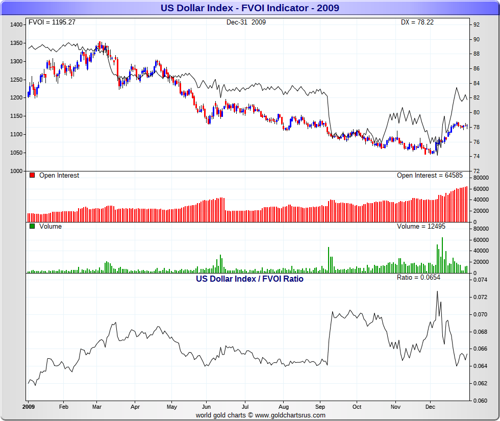This screenshot has width=500, height=421.
Task: Click the chart title 'US Dollar Index - FVOI Indicator - 2009'
Action: 250,8
